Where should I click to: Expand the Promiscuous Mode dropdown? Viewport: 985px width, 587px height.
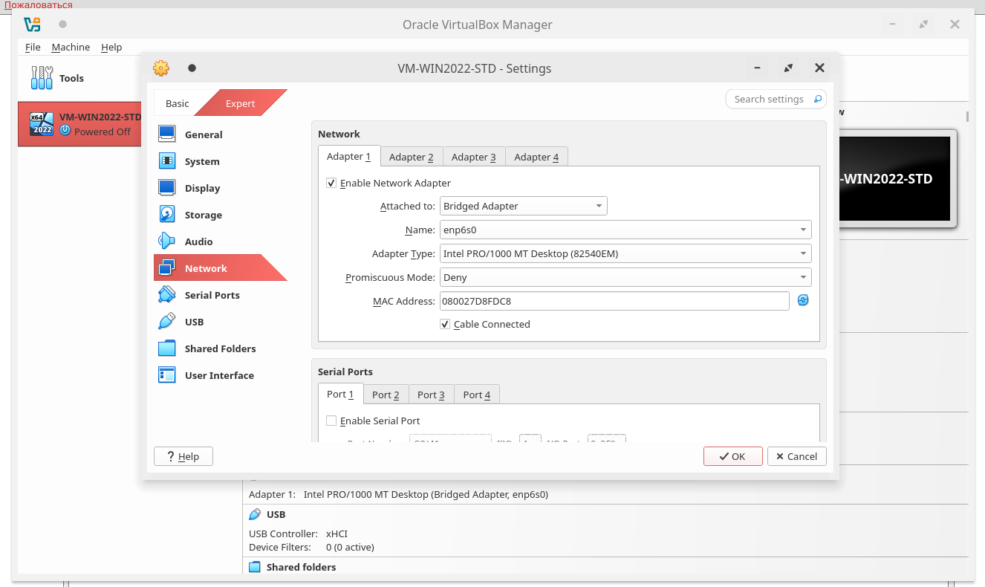pyautogui.click(x=625, y=277)
